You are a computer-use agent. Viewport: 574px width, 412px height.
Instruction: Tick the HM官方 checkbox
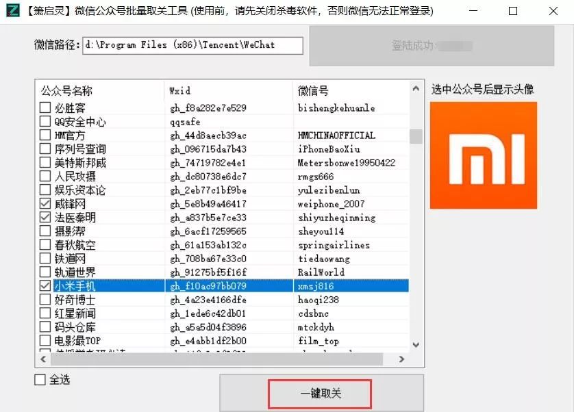point(45,135)
